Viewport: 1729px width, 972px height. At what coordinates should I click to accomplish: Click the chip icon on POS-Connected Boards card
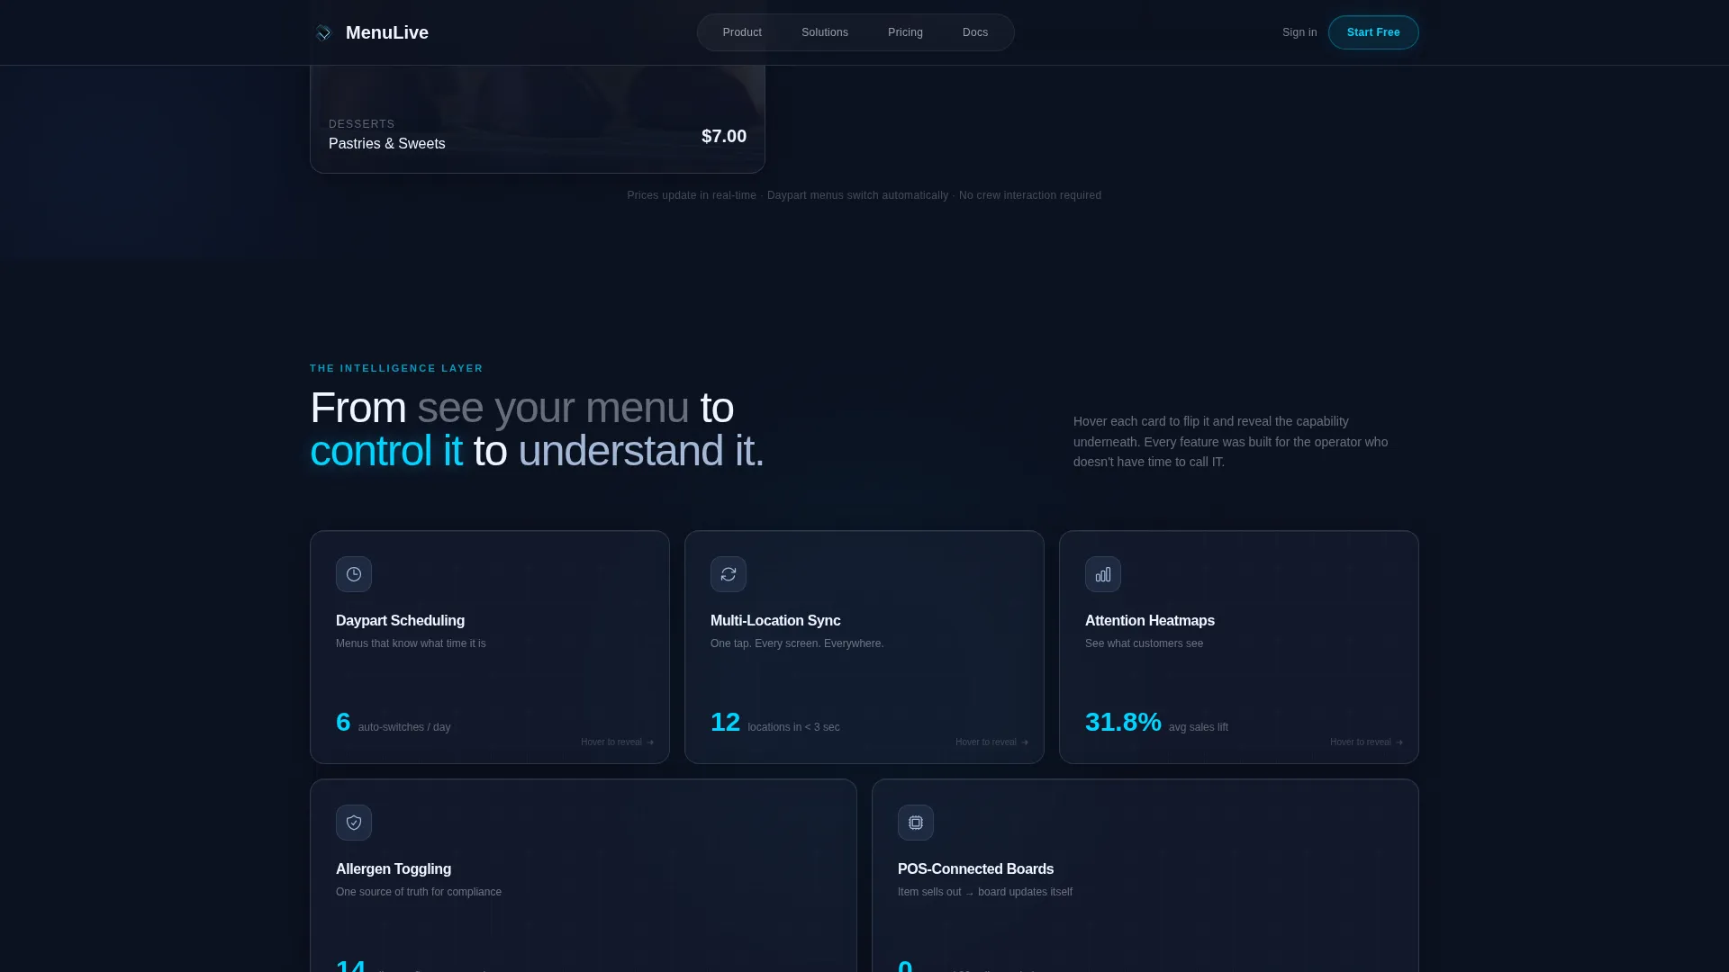[x=916, y=823]
